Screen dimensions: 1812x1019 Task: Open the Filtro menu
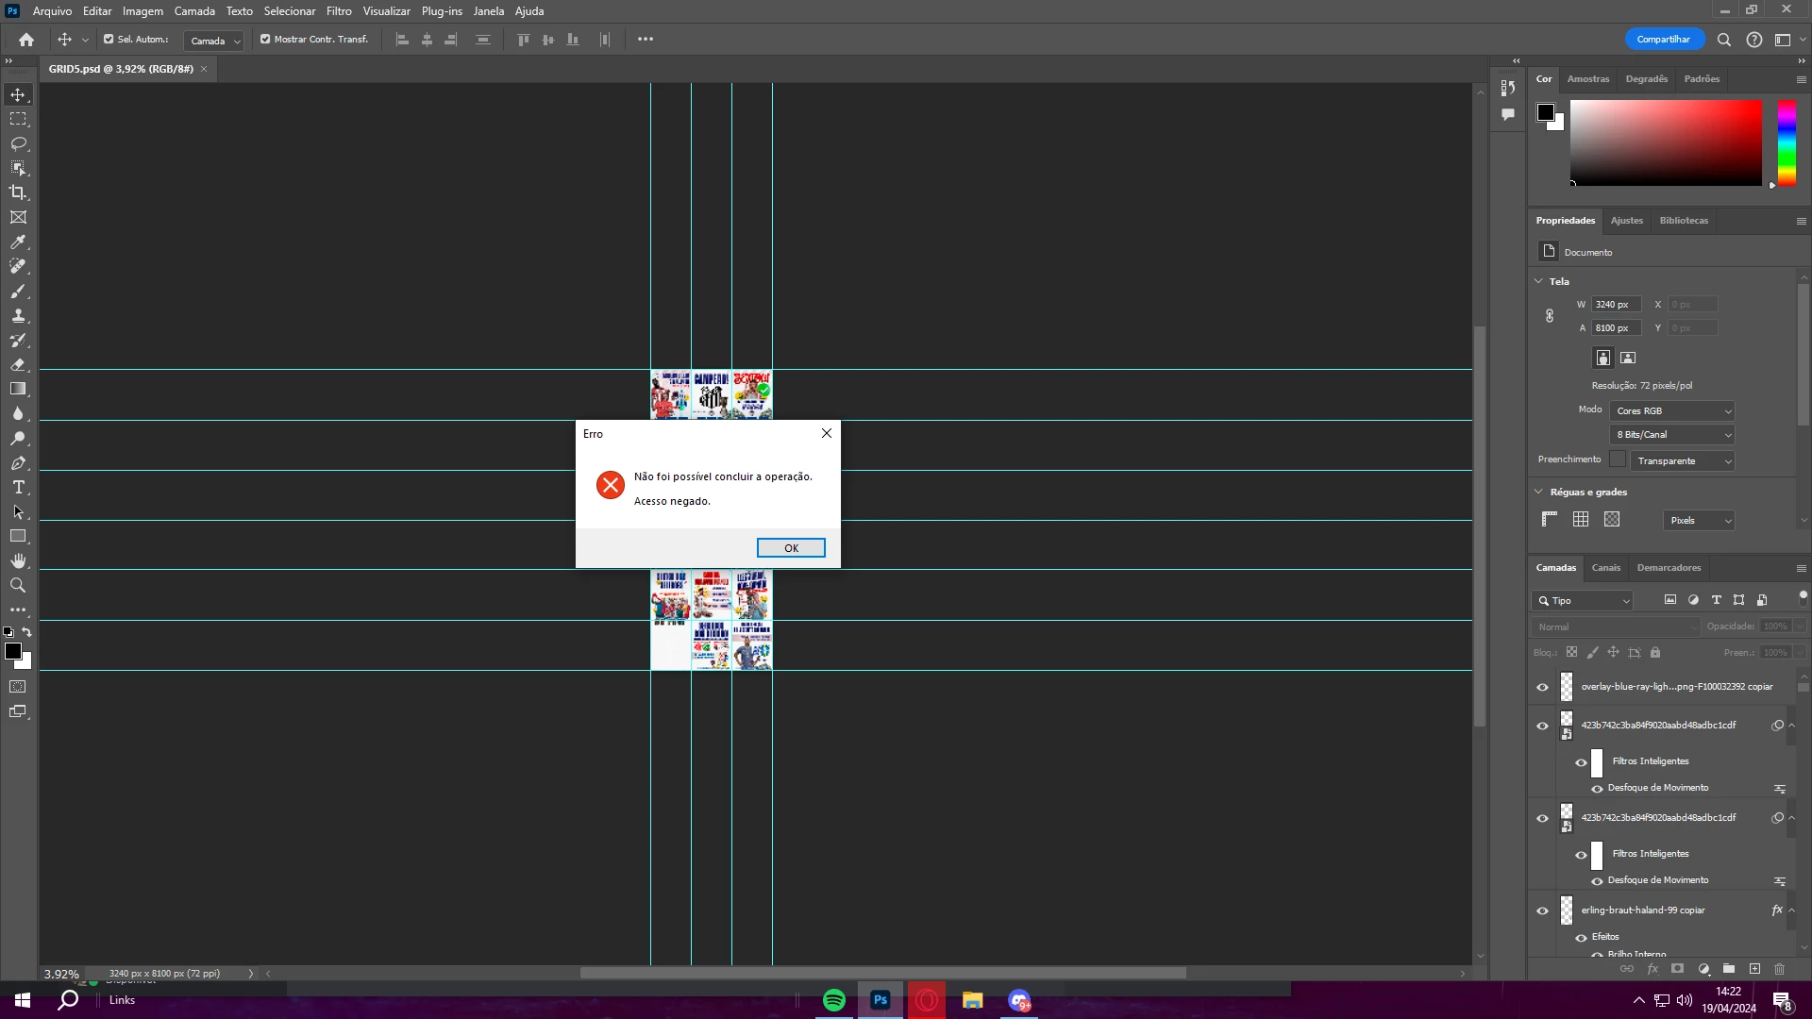[339, 11]
